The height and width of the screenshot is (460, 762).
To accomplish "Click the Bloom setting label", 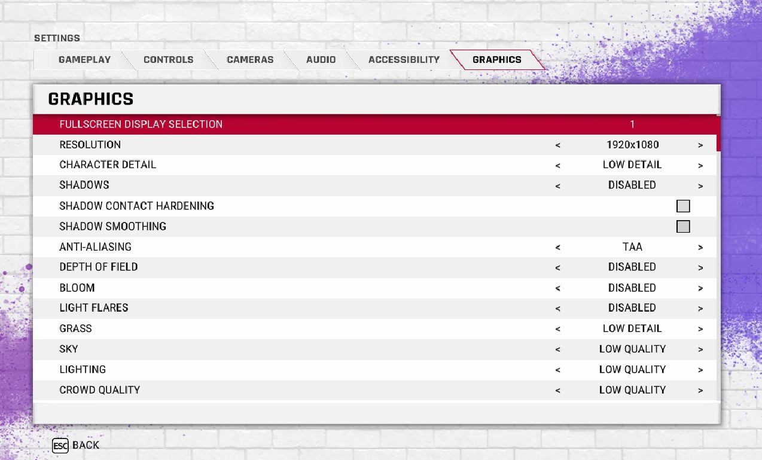I will (x=77, y=288).
